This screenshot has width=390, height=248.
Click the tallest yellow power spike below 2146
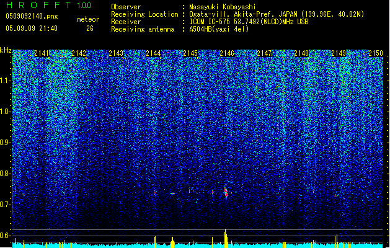point(226,238)
